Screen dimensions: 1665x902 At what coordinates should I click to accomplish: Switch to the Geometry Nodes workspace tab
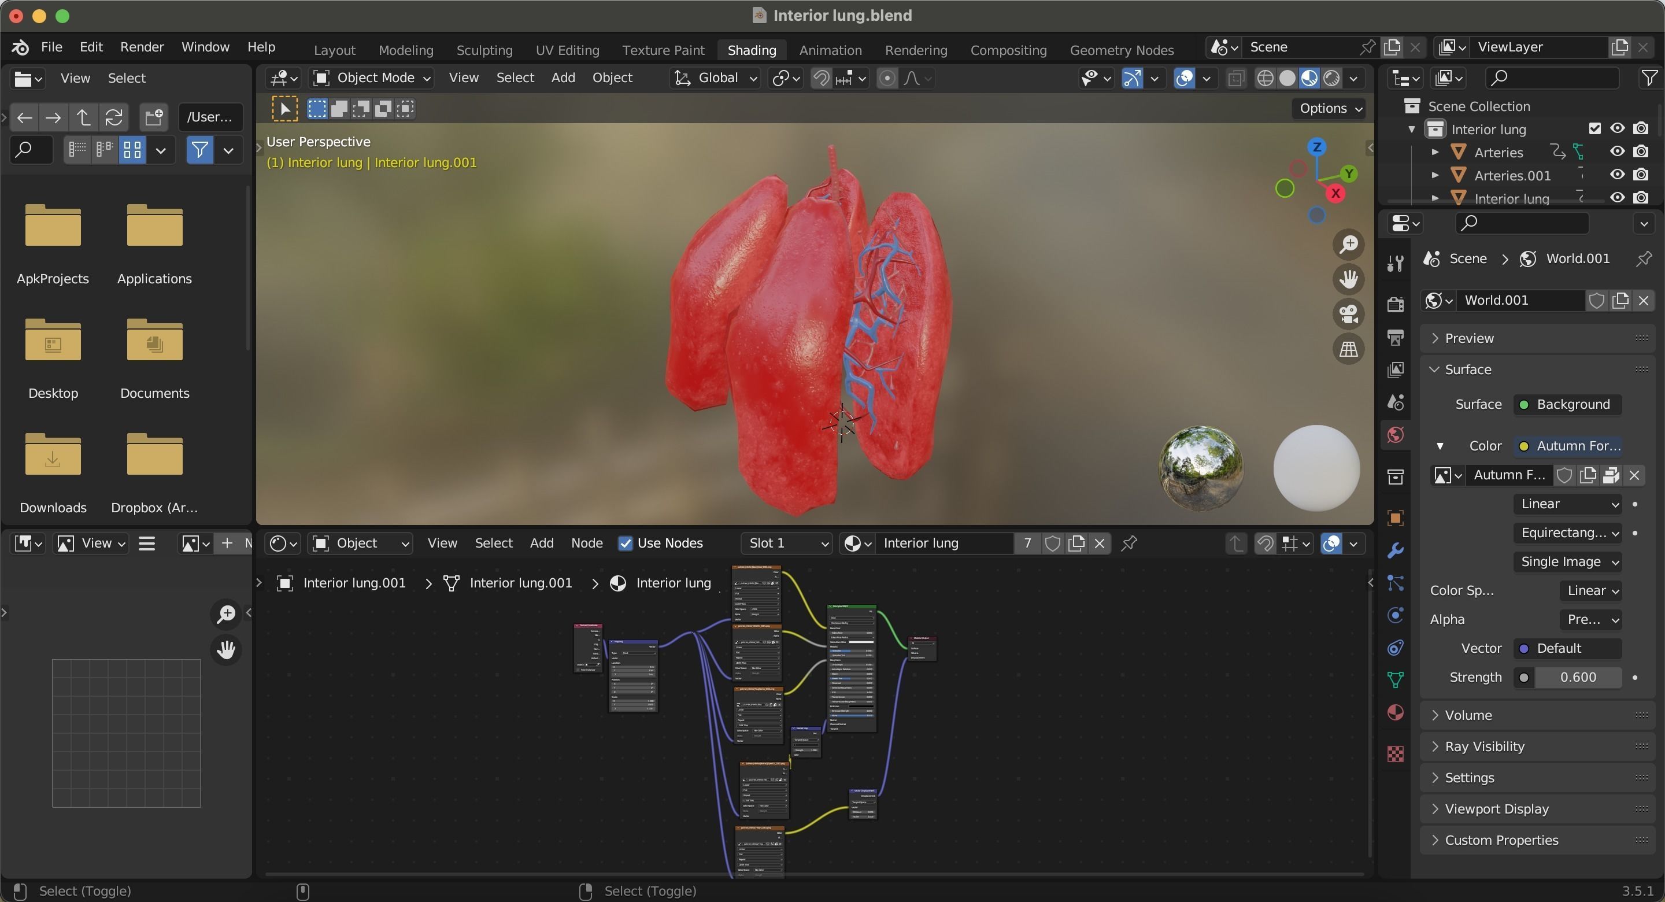pos(1121,50)
